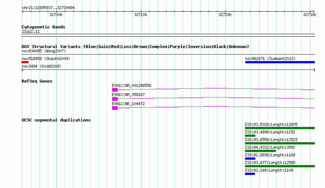The image size is (325, 188).
Task: Select the green bar under %ID:93.5026|Length:12605
Action: [x=280, y=128]
